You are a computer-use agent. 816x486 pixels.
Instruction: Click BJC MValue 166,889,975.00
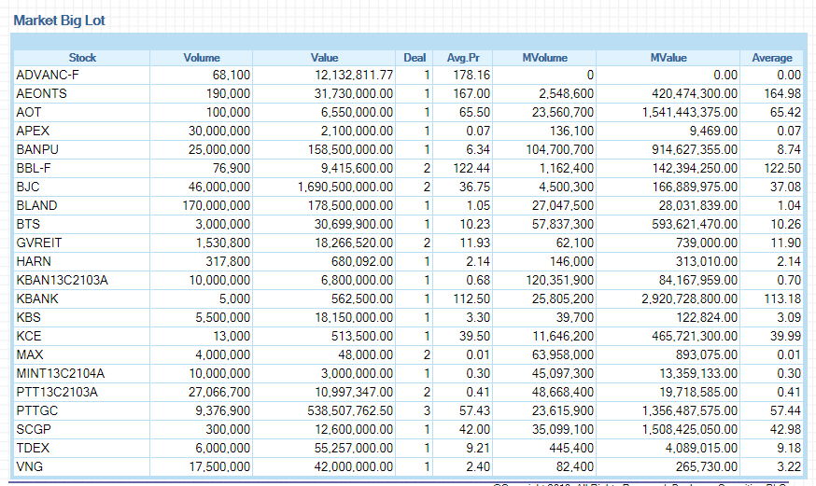tap(695, 187)
